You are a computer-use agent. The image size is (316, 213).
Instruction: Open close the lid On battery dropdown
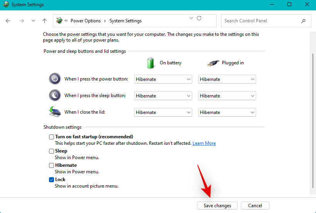[x=163, y=112]
